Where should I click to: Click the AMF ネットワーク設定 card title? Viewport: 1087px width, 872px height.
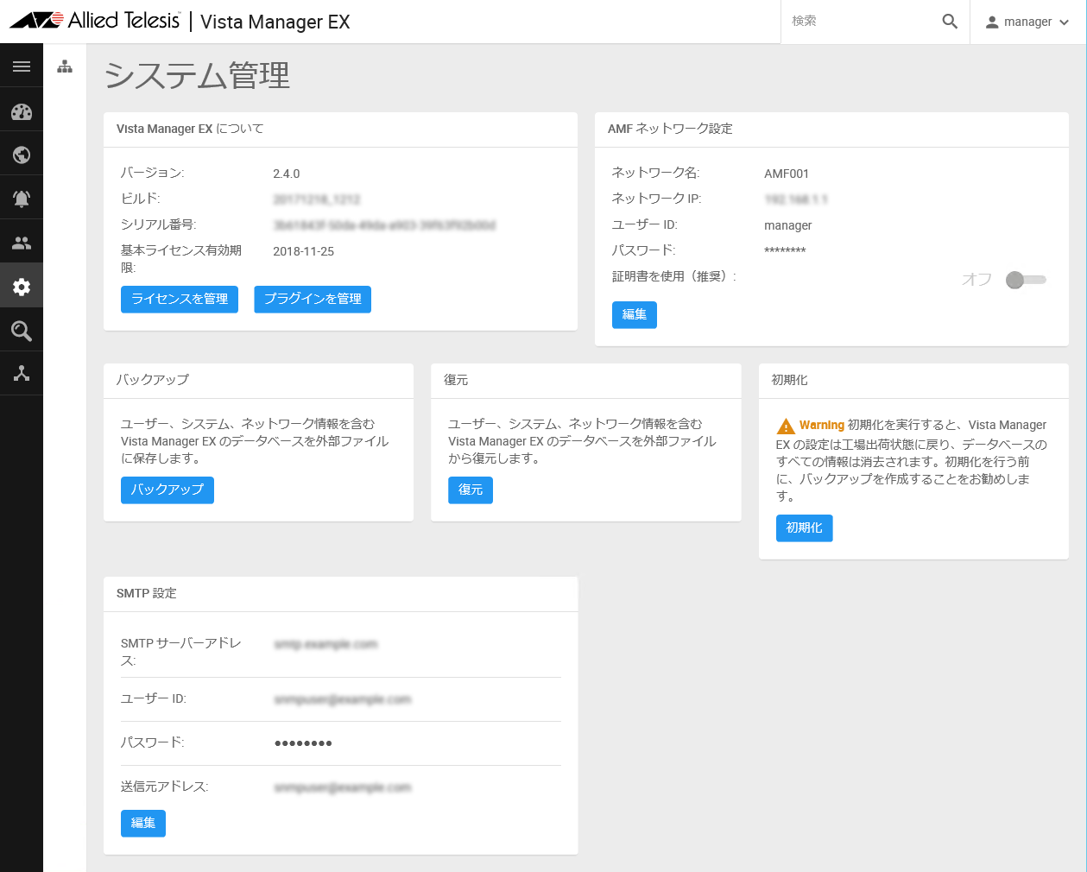pos(670,129)
